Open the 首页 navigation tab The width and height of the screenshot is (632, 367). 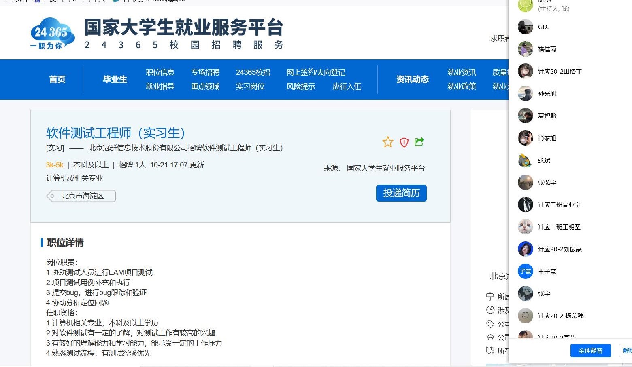pyautogui.click(x=57, y=79)
